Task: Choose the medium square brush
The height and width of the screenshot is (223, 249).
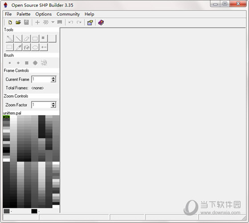Action: pyautogui.click(x=27, y=63)
